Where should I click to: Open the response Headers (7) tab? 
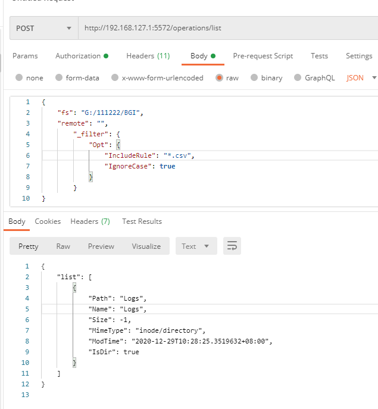[x=90, y=221]
